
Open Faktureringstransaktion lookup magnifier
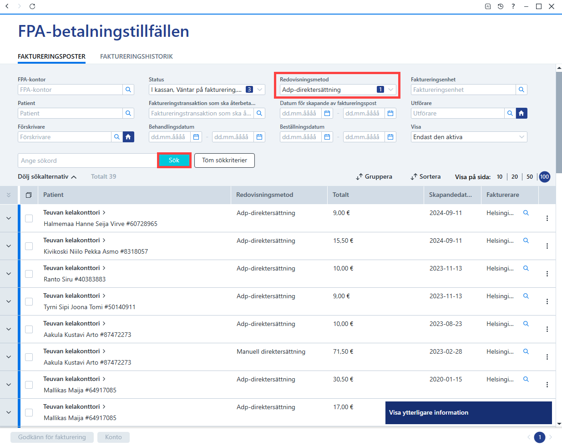click(x=259, y=113)
